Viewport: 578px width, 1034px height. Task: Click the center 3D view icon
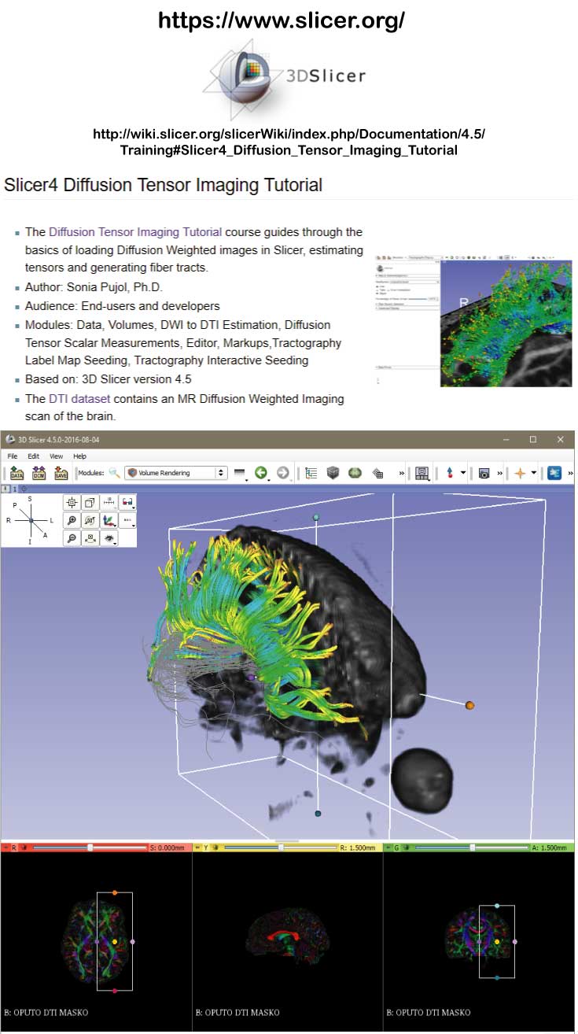pyautogui.click(x=72, y=502)
